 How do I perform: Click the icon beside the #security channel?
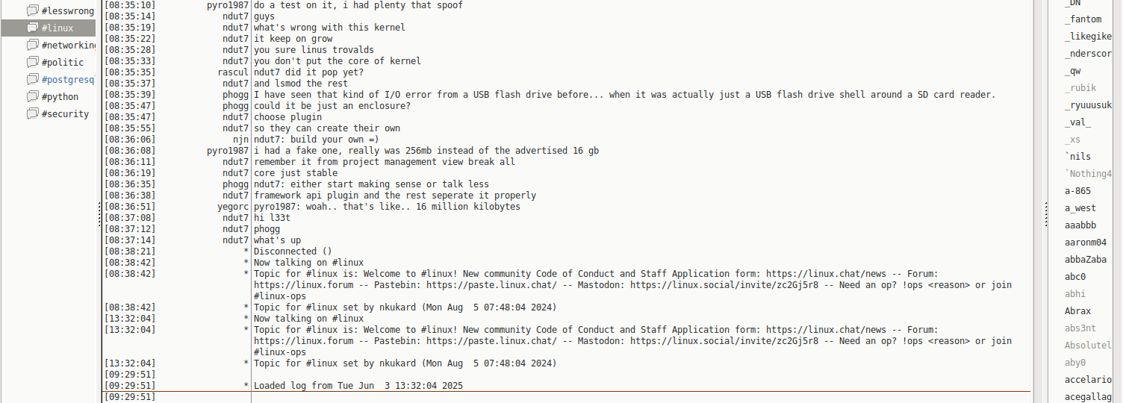(32, 114)
